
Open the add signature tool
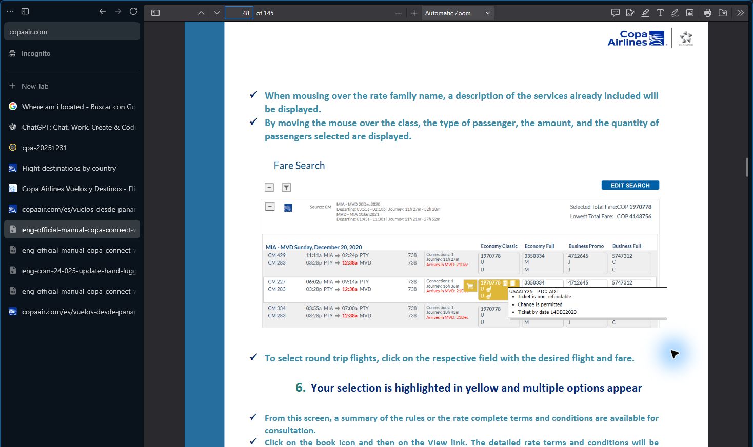pos(630,13)
